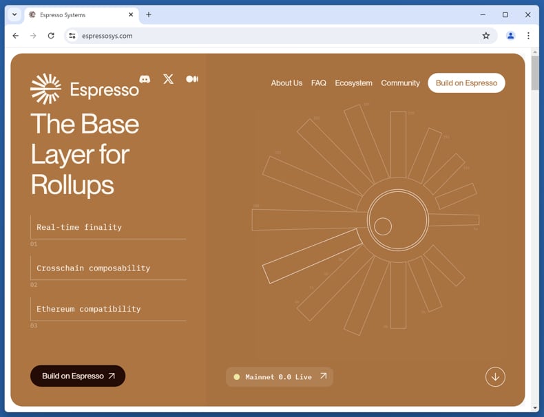Open the Chrome profile avatar
This screenshot has width=544, height=417.
point(510,36)
